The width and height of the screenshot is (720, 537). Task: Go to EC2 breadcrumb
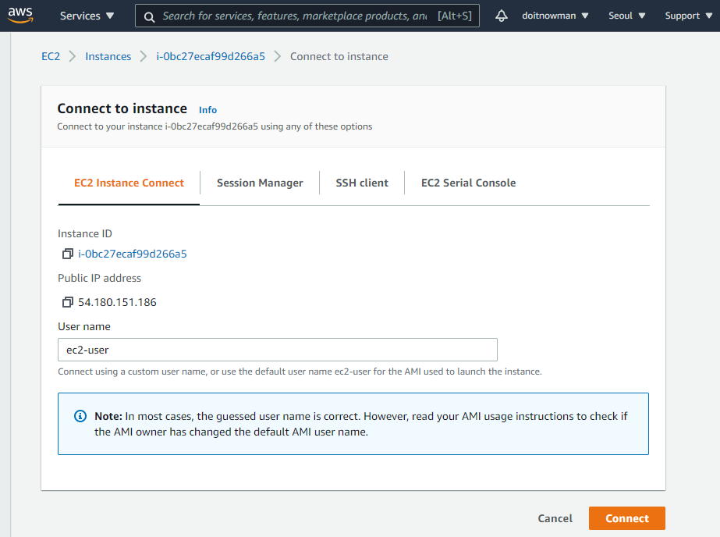[51, 56]
